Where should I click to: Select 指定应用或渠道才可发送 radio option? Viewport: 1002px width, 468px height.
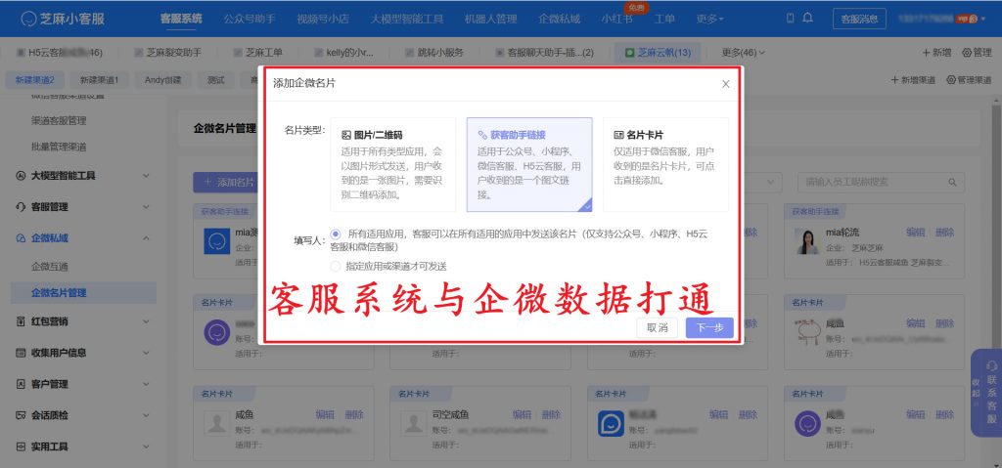tap(337, 267)
